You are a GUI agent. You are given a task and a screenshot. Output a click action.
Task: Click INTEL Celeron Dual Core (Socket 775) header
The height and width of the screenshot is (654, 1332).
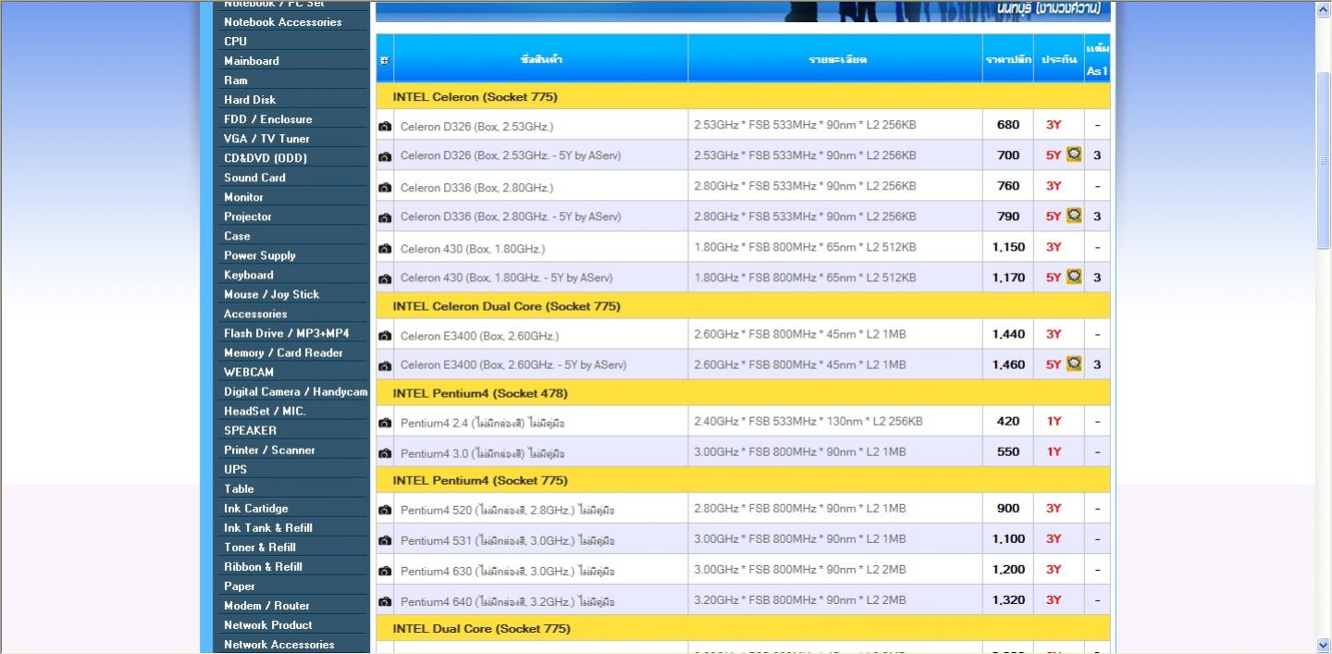pyautogui.click(x=506, y=305)
